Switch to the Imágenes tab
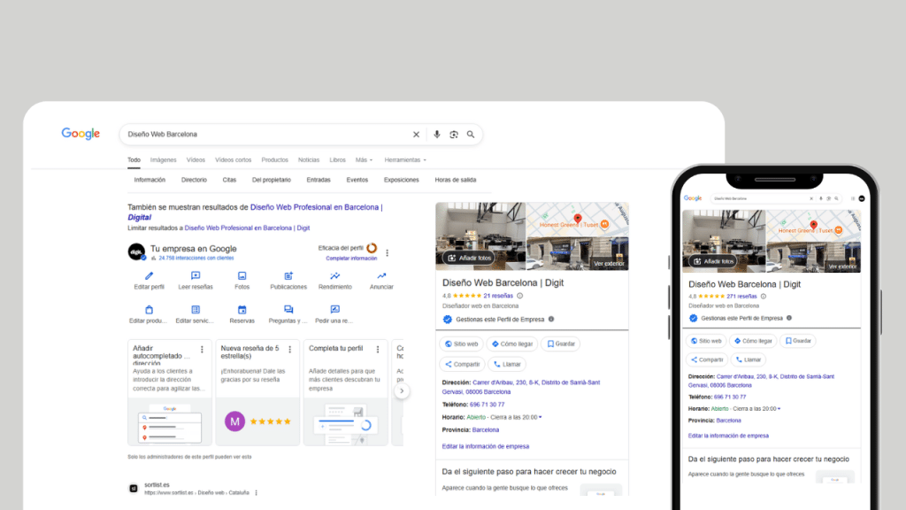The image size is (906, 510). tap(163, 160)
